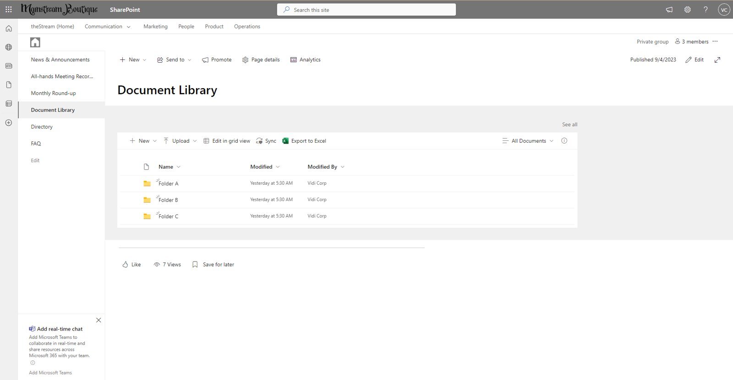Viewport: 733px width, 380px height.
Task: Open the more options ellipsis by members
Action: (x=715, y=42)
